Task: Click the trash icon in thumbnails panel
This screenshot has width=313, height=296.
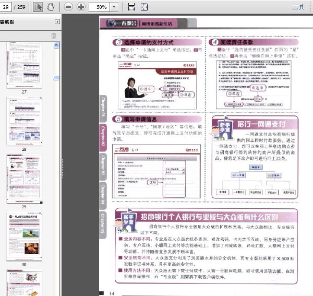Action: coord(54,35)
